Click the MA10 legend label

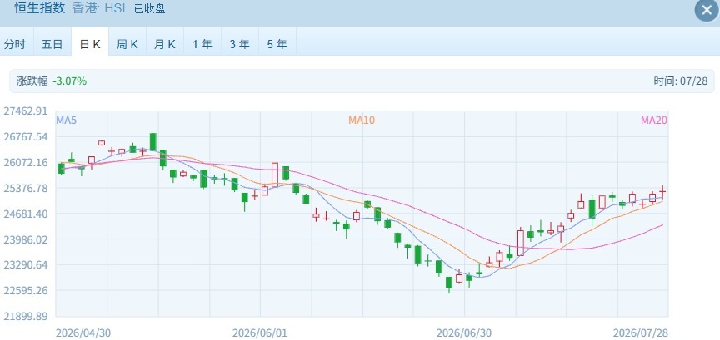point(362,121)
